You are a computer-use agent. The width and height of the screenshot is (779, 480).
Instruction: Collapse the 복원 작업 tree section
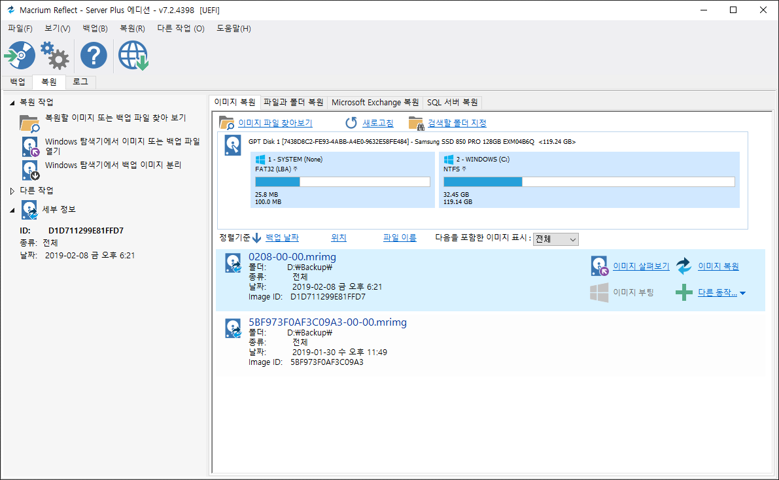12,103
